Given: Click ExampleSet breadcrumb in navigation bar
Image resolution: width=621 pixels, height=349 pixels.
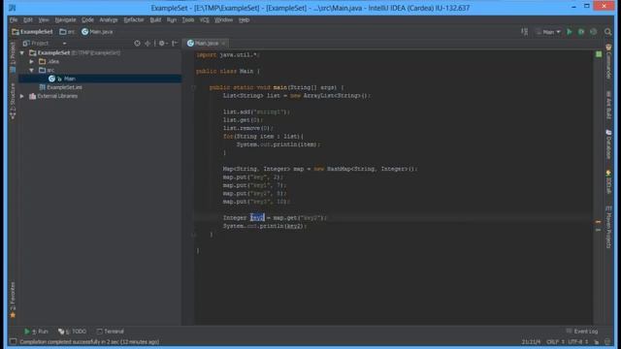Looking at the screenshot, I should (x=32, y=32).
